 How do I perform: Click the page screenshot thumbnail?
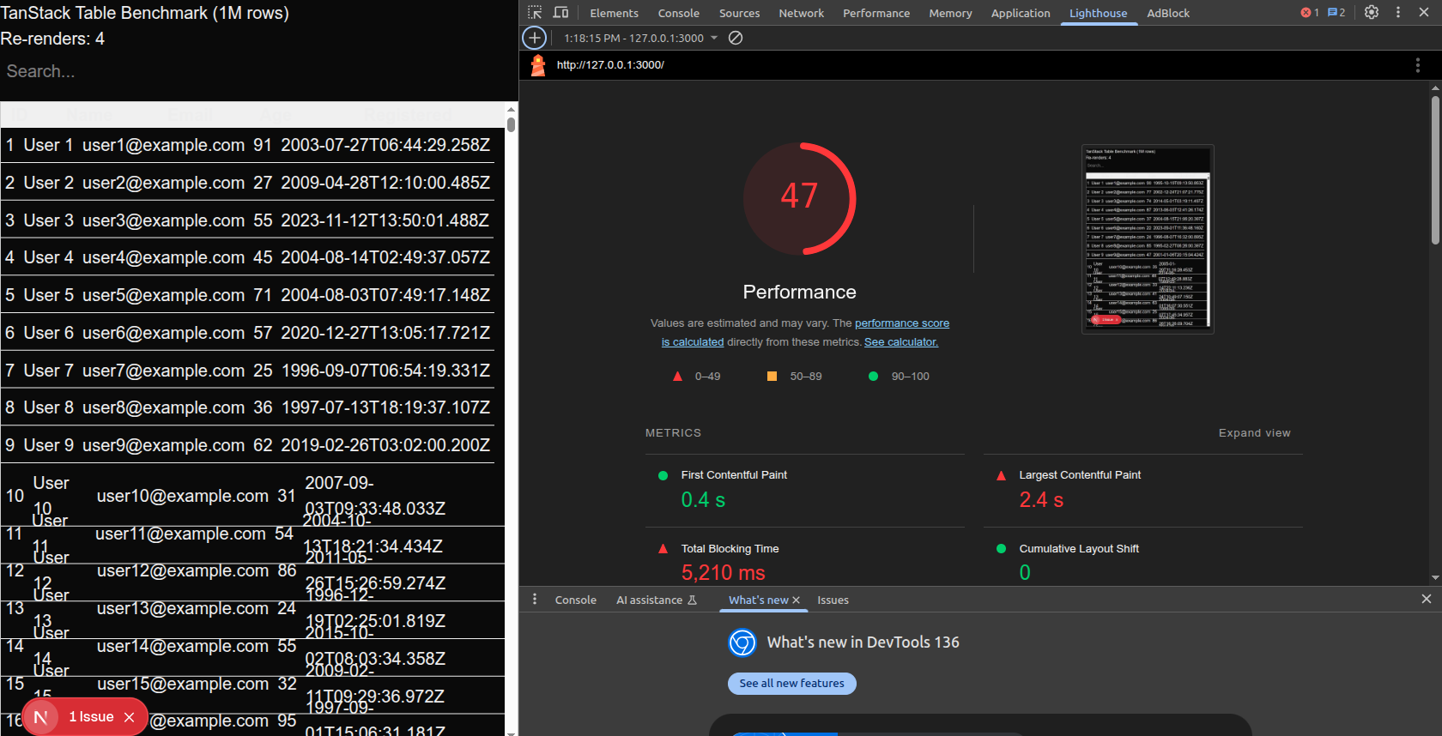coord(1148,238)
